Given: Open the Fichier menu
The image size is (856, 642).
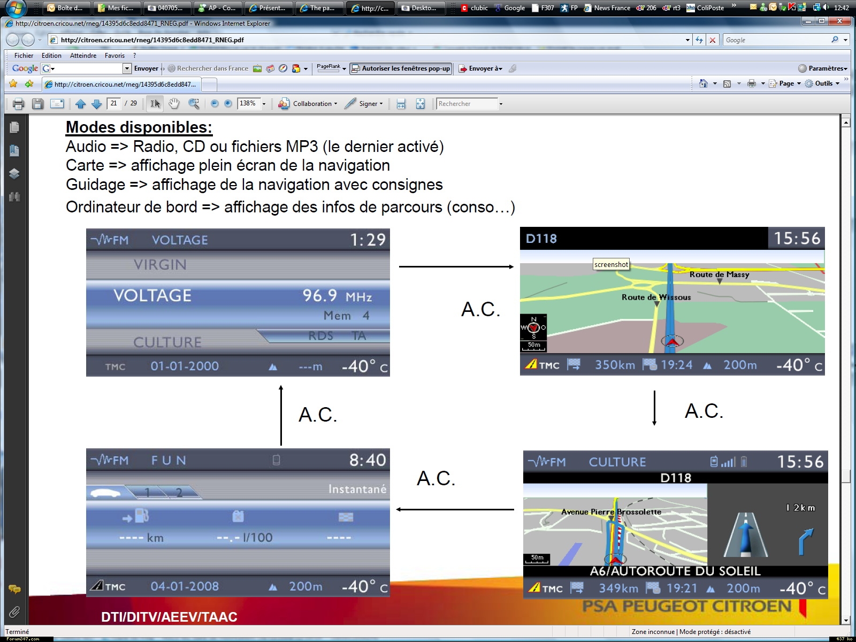Looking at the screenshot, I should pos(24,56).
